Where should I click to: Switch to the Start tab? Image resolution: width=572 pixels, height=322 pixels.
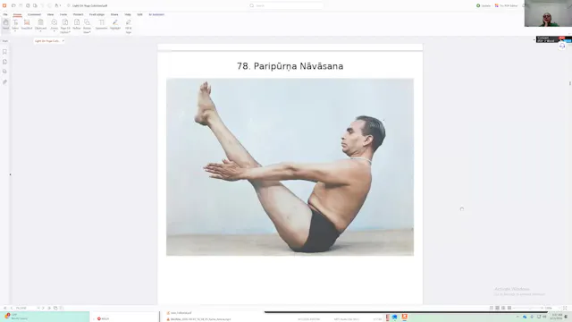click(x=5, y=41)
